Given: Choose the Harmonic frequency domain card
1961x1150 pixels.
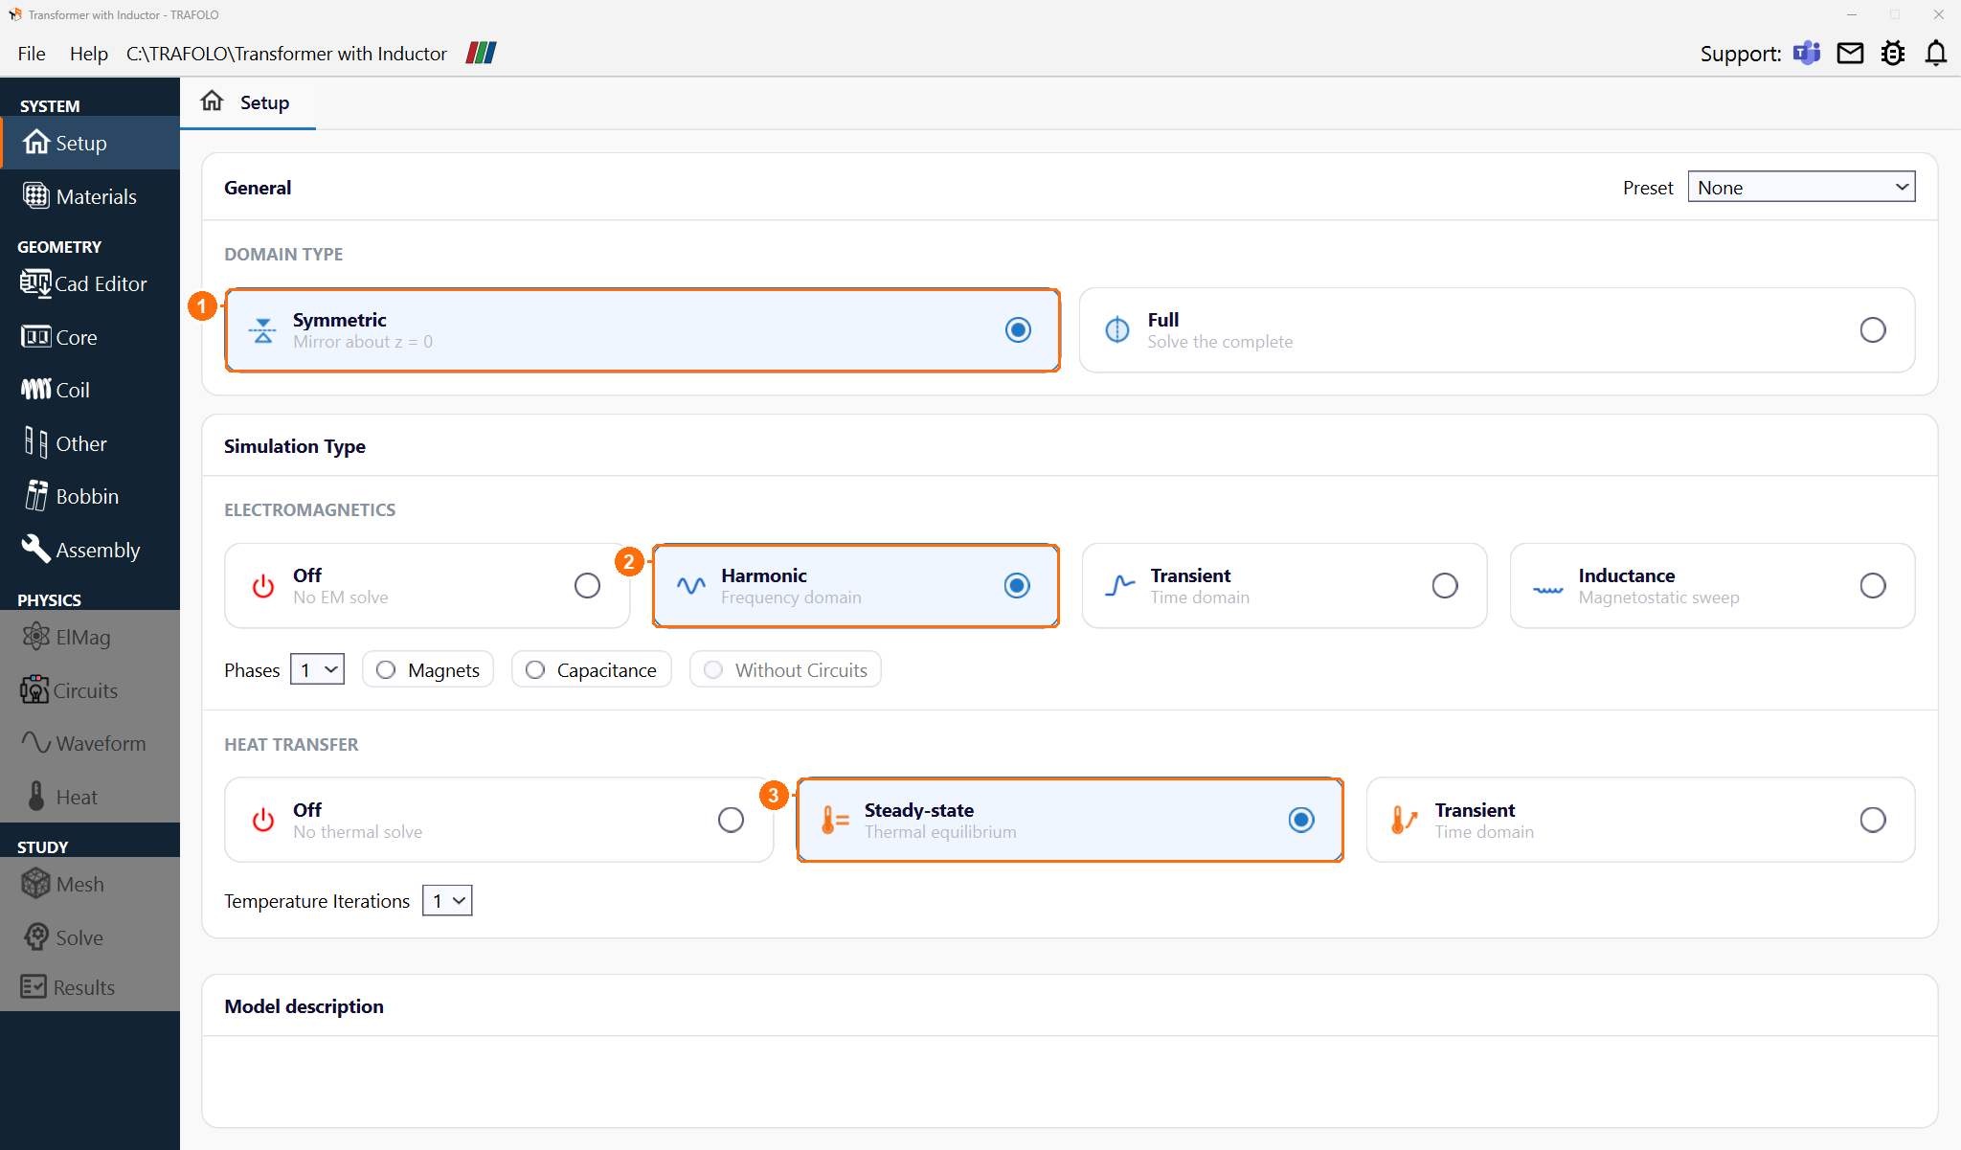Looking at the screenshot, I should click(856, 586).
